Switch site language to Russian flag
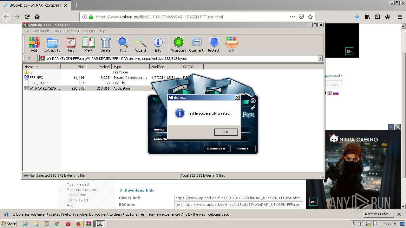406x228 pixels. (336, 93)
